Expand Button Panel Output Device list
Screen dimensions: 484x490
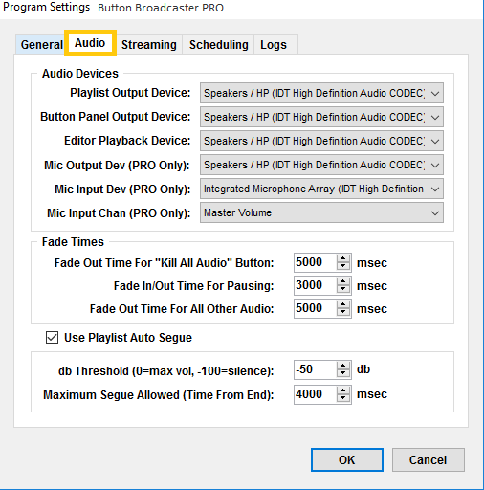pyautogui.click(x=321, y=117)
